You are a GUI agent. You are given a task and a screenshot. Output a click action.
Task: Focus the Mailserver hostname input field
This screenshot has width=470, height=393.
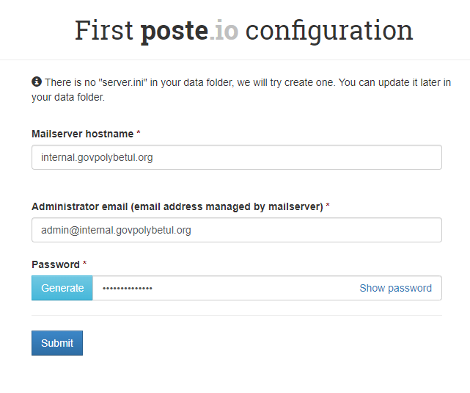point(237,157)
